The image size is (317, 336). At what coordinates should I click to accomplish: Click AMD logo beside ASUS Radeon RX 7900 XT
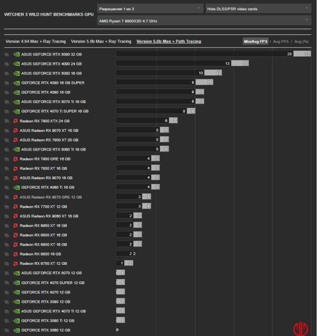(x=15, y=140)
